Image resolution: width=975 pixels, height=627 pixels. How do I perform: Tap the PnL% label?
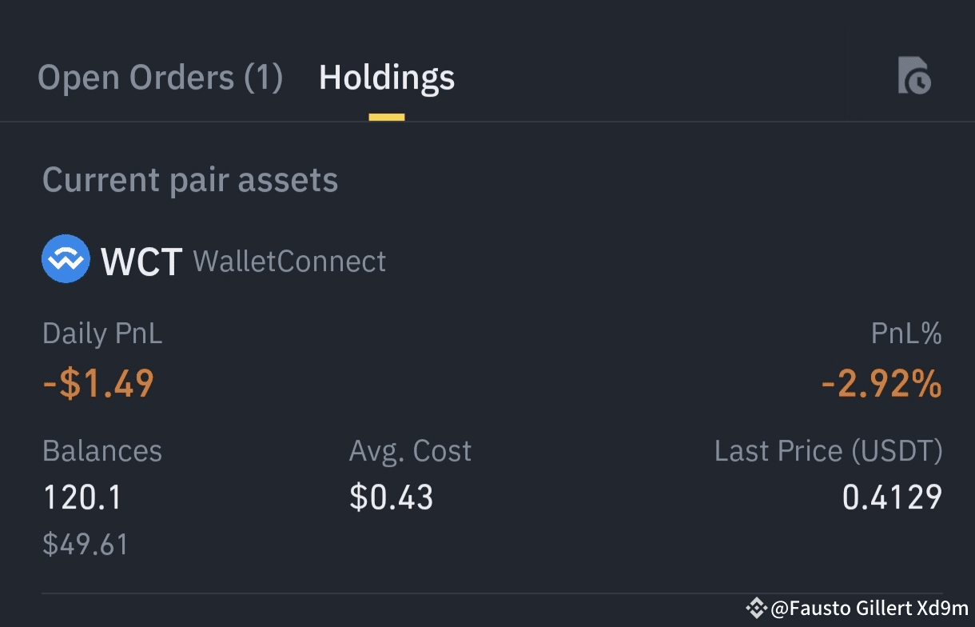tap(906, 333)
